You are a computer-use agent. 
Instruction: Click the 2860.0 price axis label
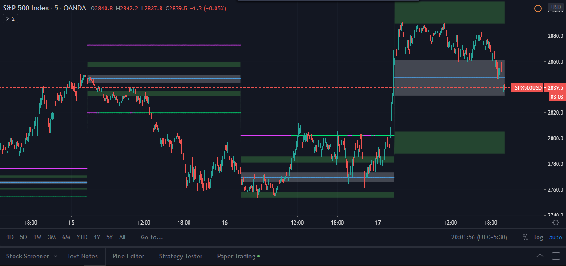click(x=556, y=62)
